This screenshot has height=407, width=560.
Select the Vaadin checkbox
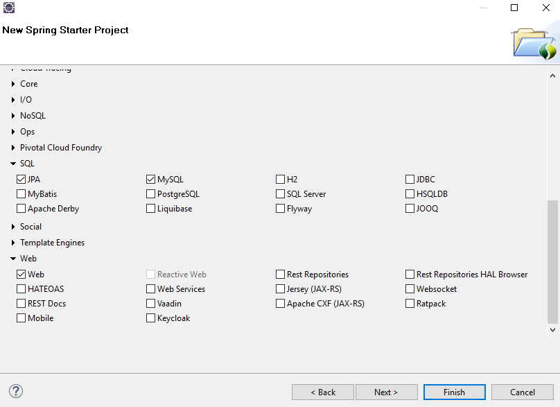(150, 304)
